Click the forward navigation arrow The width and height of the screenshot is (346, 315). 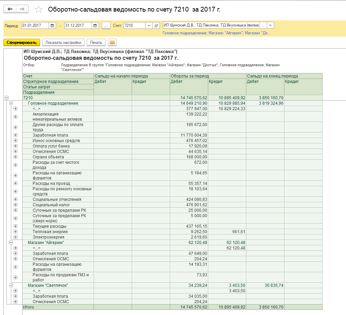[x=22, y=9]
